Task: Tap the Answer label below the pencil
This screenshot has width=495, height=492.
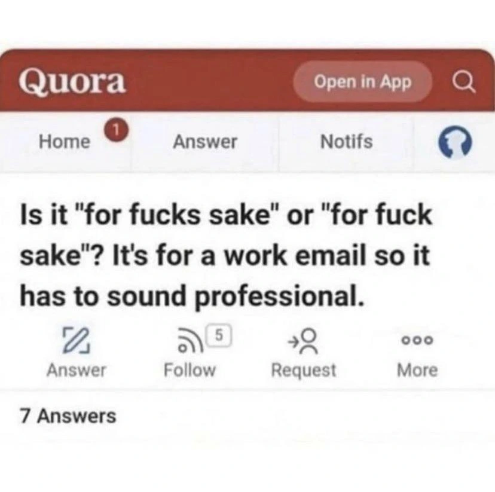Action: (x=76, y=370)
